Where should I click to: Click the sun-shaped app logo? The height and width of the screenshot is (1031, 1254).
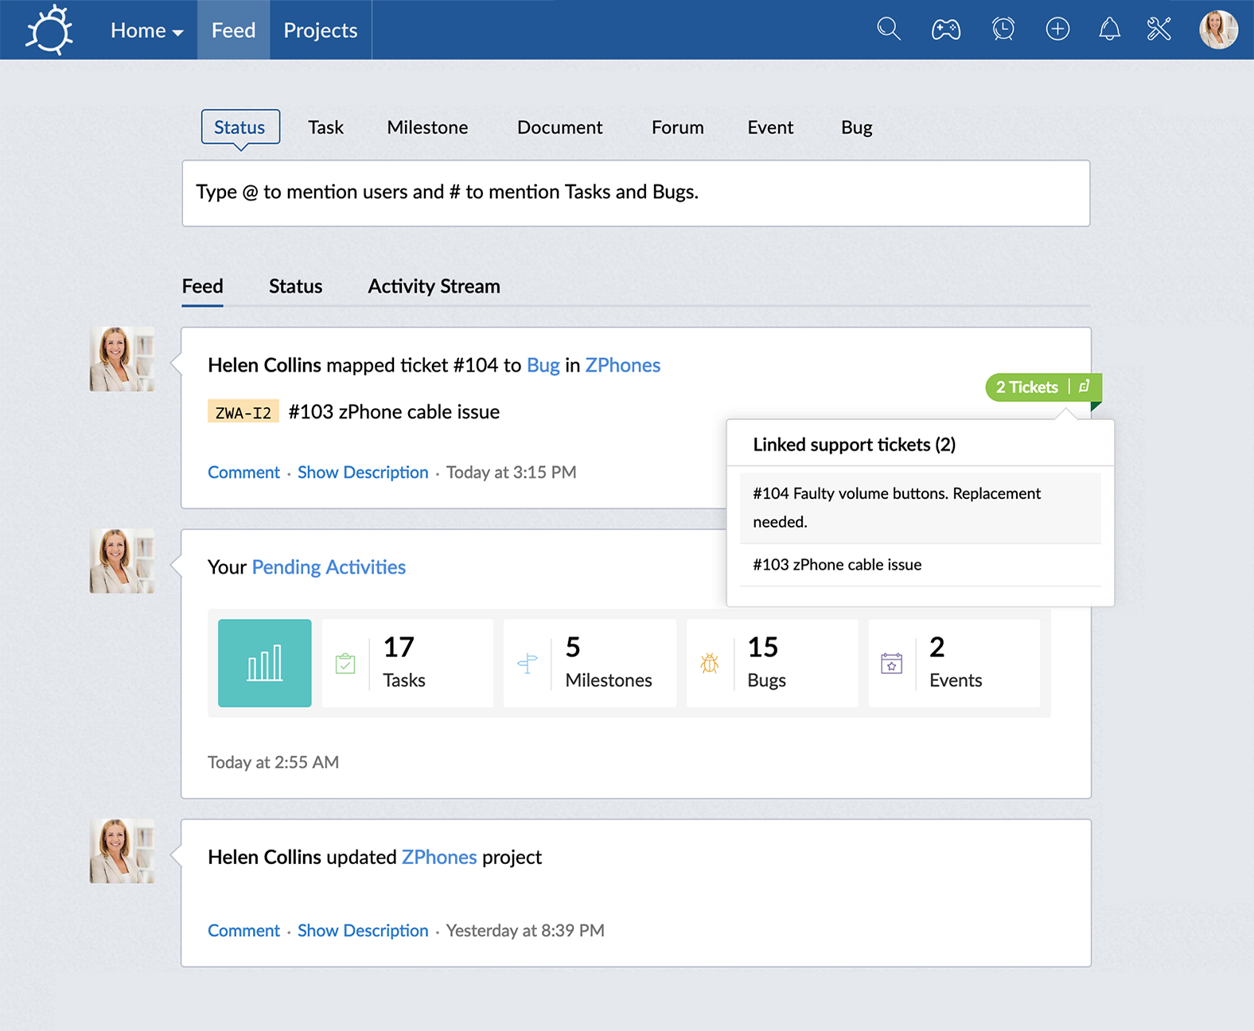(x=49, y=30)
